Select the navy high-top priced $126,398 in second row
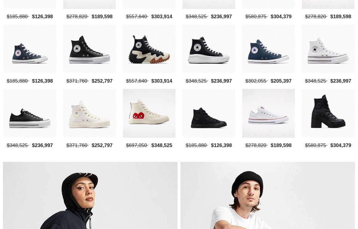This screenshot has height=229, width=358. coord(30,49)
